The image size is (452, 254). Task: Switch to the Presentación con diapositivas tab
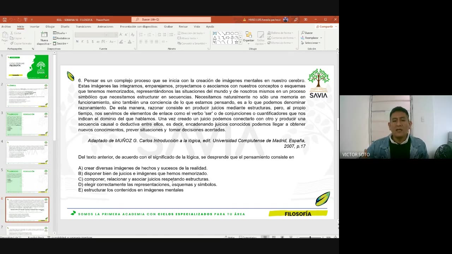click(139, 26)
